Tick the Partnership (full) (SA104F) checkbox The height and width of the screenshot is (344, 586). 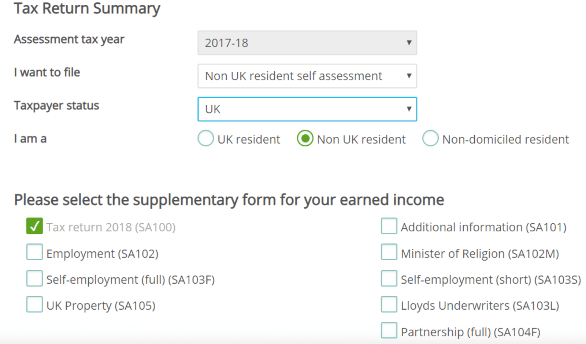pyautogui.click(x=389, y=330)
